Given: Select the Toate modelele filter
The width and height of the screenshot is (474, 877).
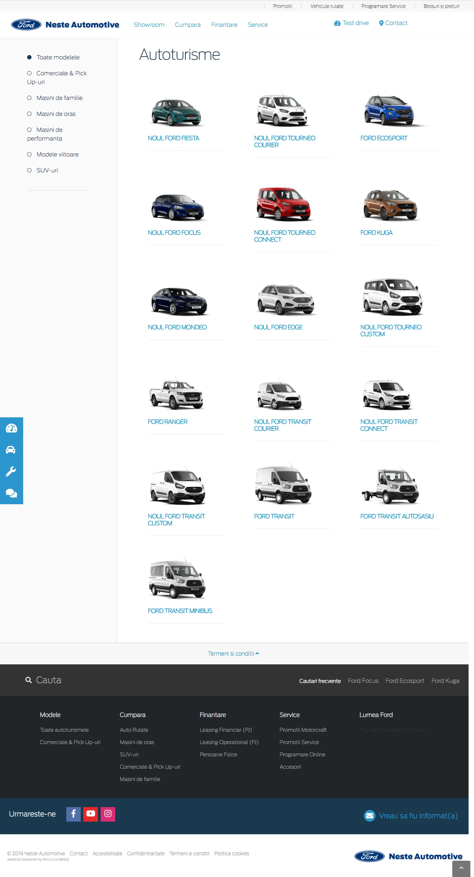Looking at the screenshot, I should pos(54,57).
